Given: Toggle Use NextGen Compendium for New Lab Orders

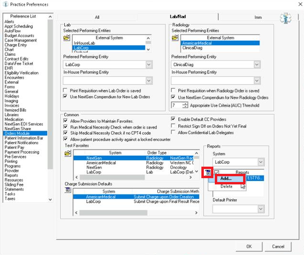Looking at the screenshot, I should tap(65, 97).
